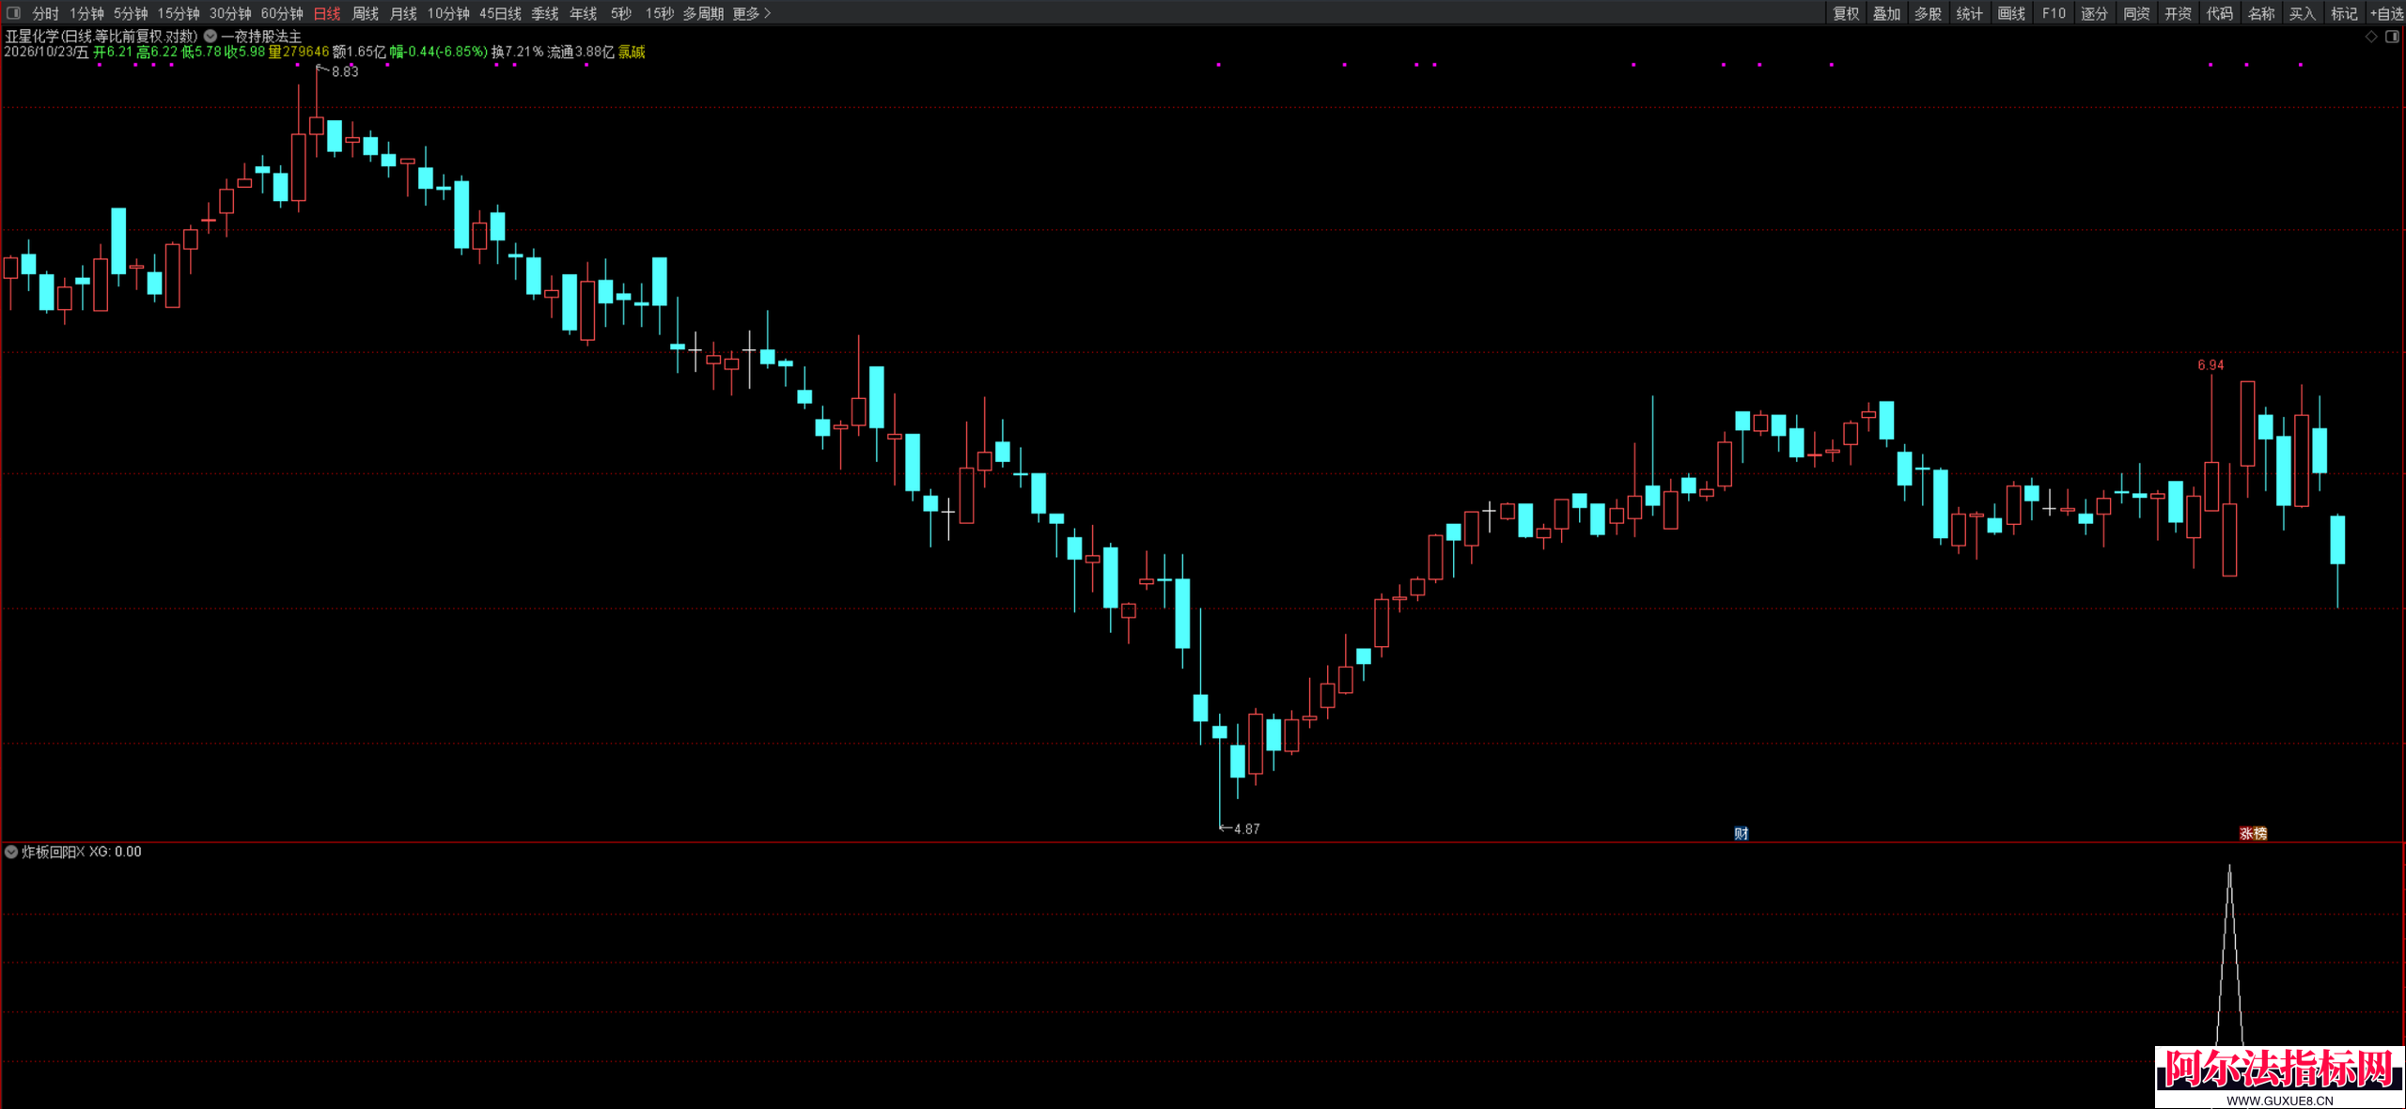
Task: Select the 30分钟 period
Action: pyautogui.click(x=230, y=13)
